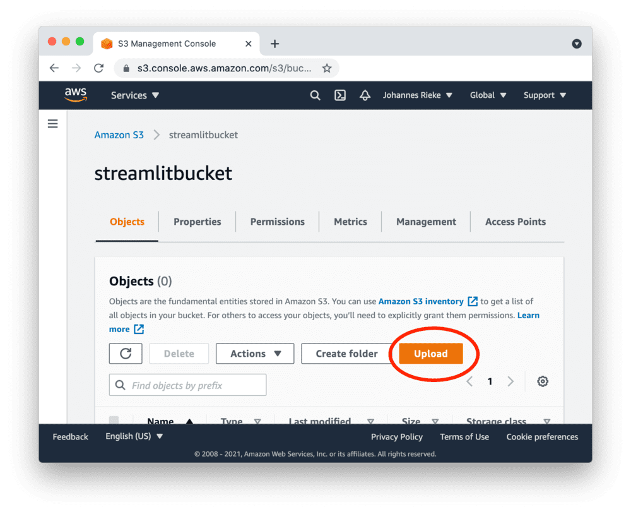The width and height of the screenshot is (631, 514).
Task: Switch to the Permissions tab
Action: 277,222
